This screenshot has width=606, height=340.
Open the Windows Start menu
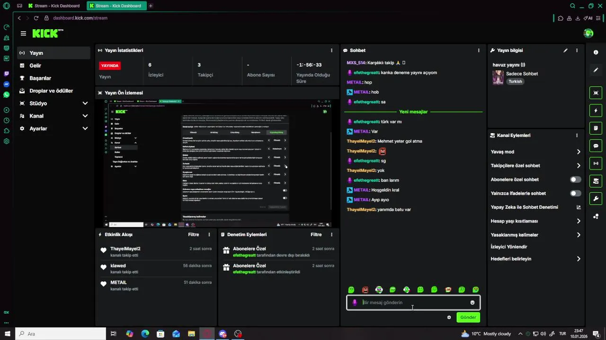[7, 334]
